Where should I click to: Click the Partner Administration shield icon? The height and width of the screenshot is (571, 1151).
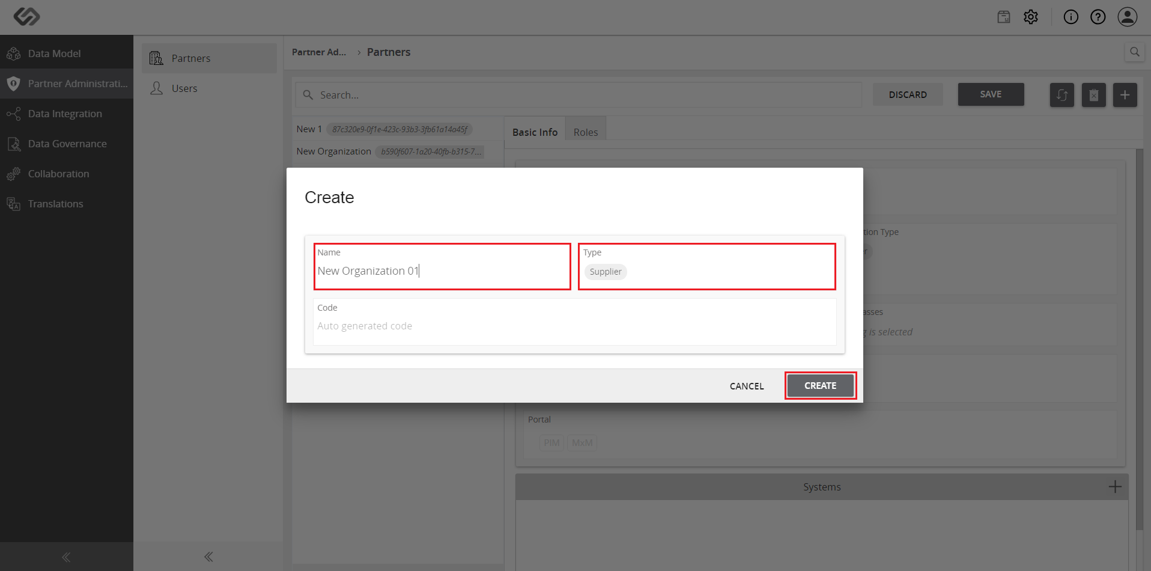14,84
